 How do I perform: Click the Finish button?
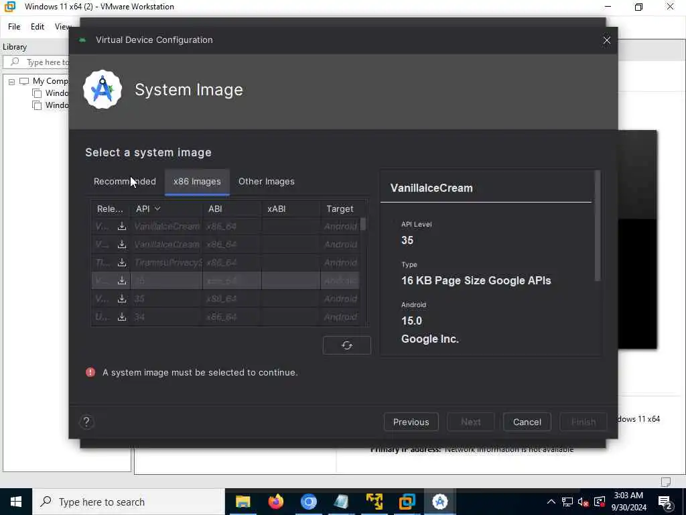(584, 422)
